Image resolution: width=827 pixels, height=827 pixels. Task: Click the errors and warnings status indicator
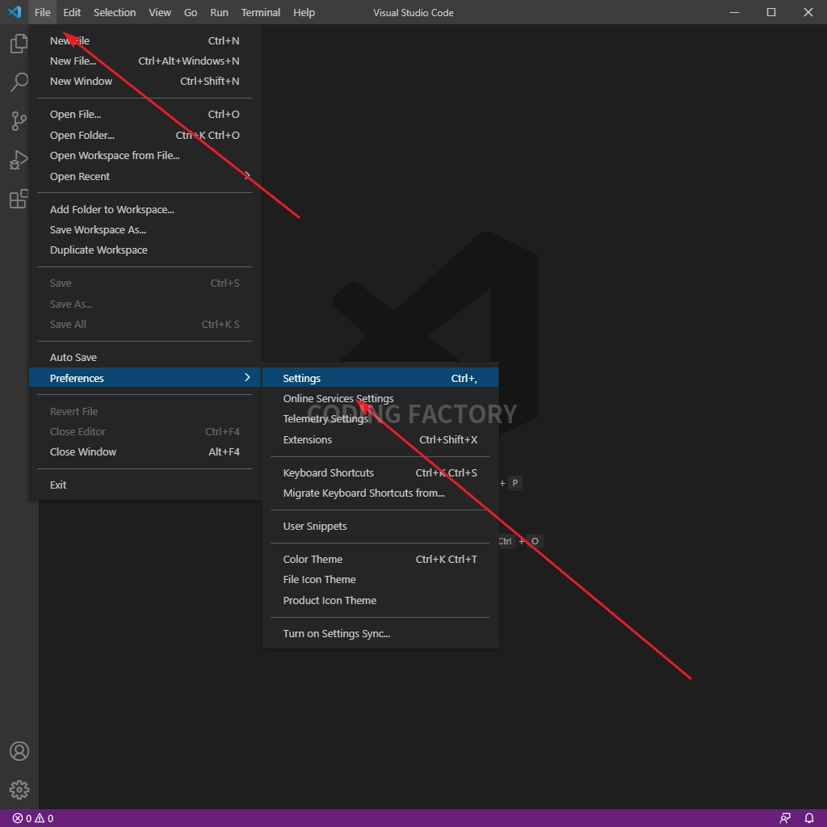[x=32, y=818]
